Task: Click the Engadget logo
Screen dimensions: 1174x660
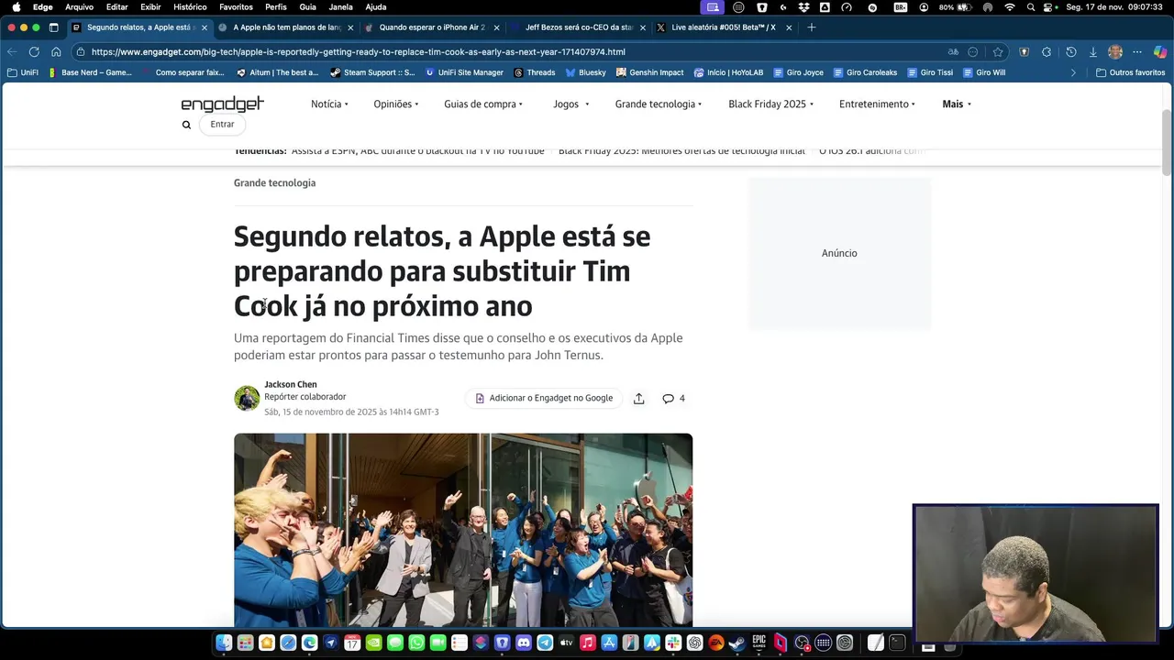Action: pyautogui.click(x=222, y=104)
